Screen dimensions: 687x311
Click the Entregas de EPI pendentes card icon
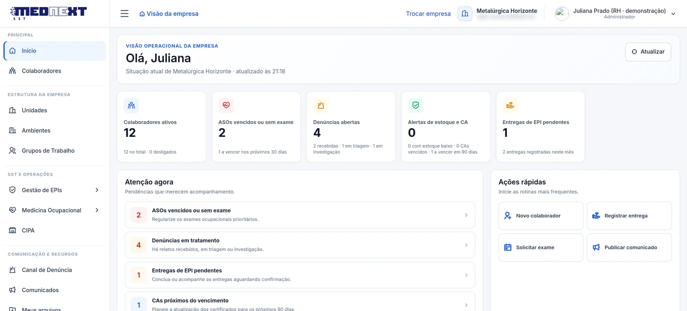(x=510, y=105)
